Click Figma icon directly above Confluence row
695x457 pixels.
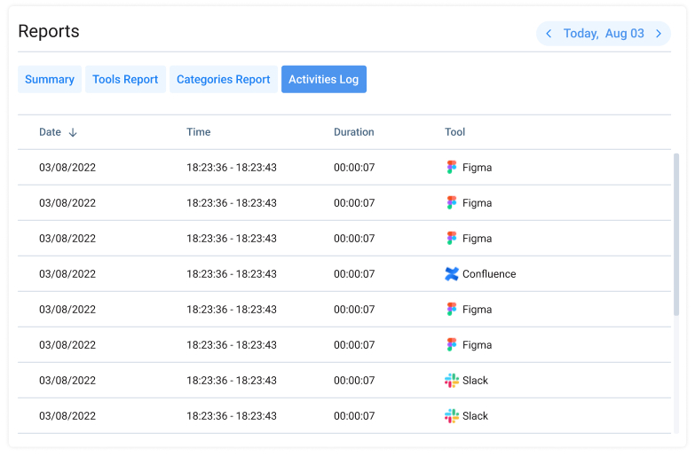(x=452, y=238)
